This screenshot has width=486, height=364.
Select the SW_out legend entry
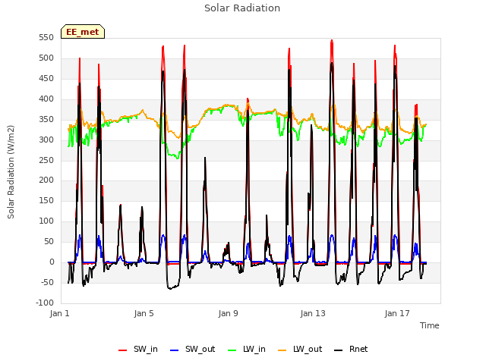click(193, 349)
